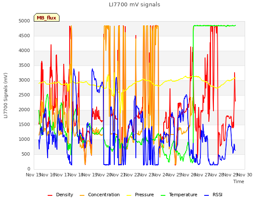This screenshot has height=203, width=270.
Task: Click the red Density legend swatch
Action: coord(50,195)
